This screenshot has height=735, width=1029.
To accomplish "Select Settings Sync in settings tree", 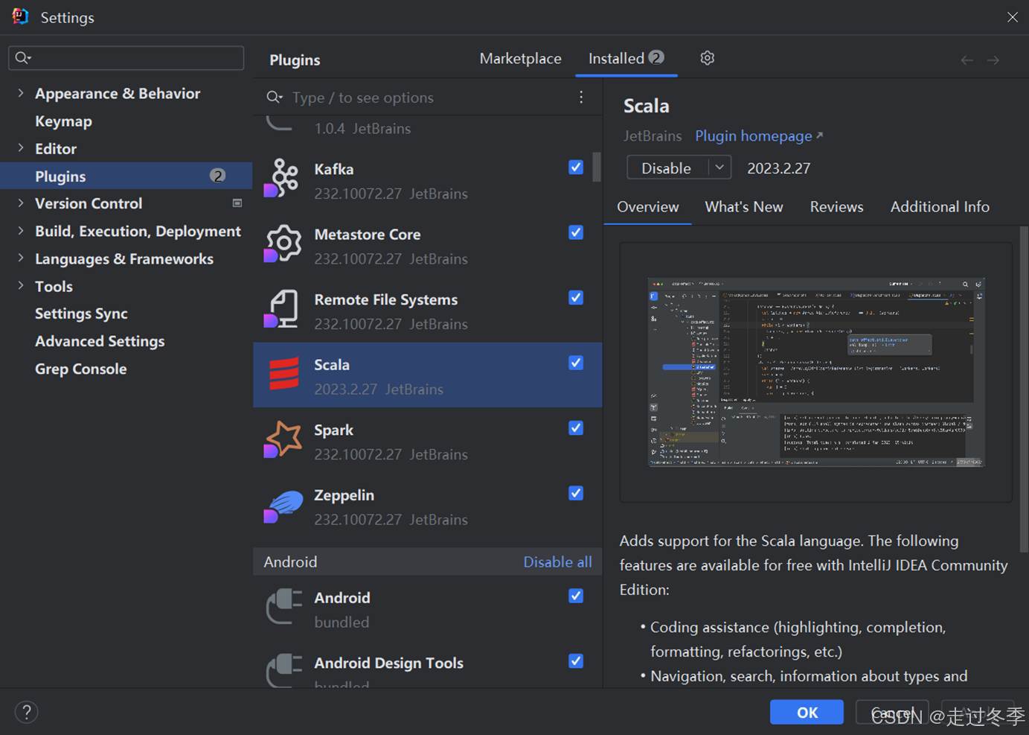I will click(81, 314).
